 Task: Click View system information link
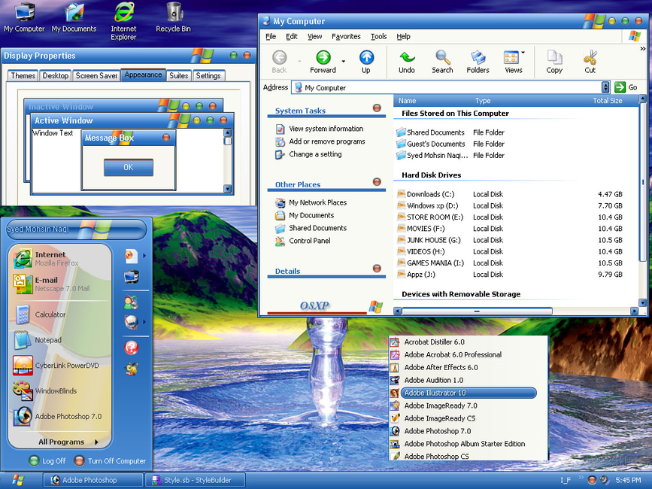(326, 129)
